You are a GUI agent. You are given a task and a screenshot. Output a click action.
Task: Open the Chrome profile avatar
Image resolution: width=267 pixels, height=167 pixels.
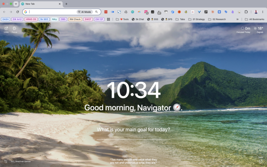(256, 12)
